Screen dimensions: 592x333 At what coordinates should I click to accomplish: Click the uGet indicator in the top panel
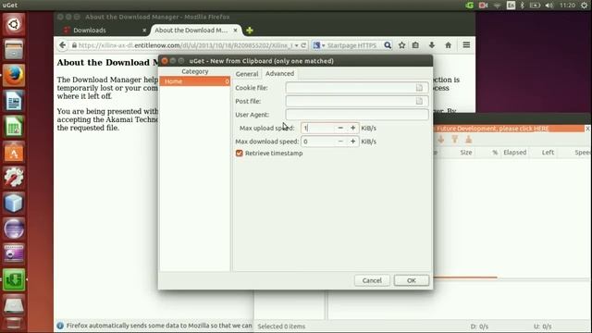coord(470,5)
